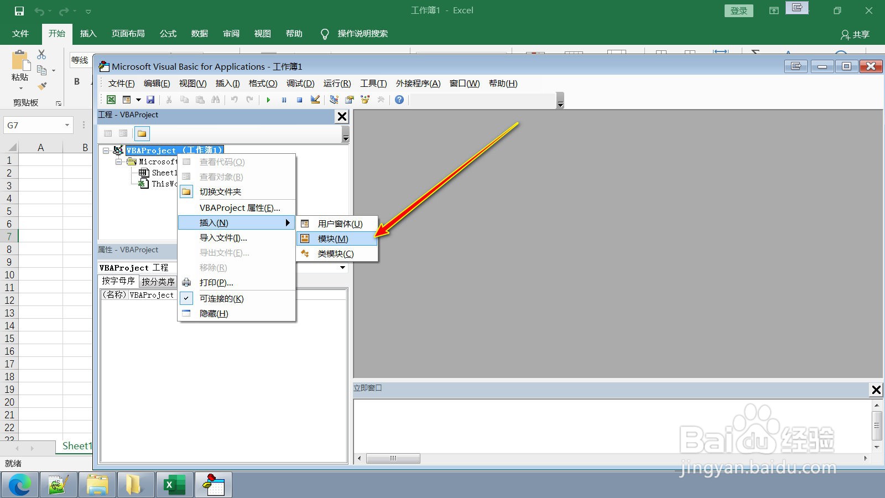
Task: Click Excel Paste (粘贴) button
Action: pos(20,70)
